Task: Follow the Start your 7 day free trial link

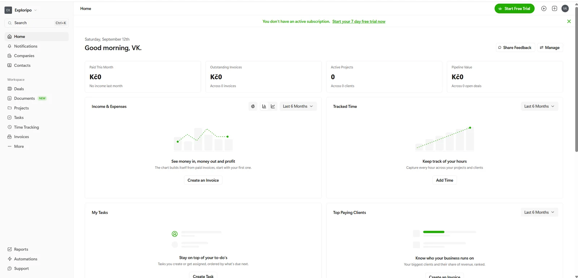Action: [359, 22]
